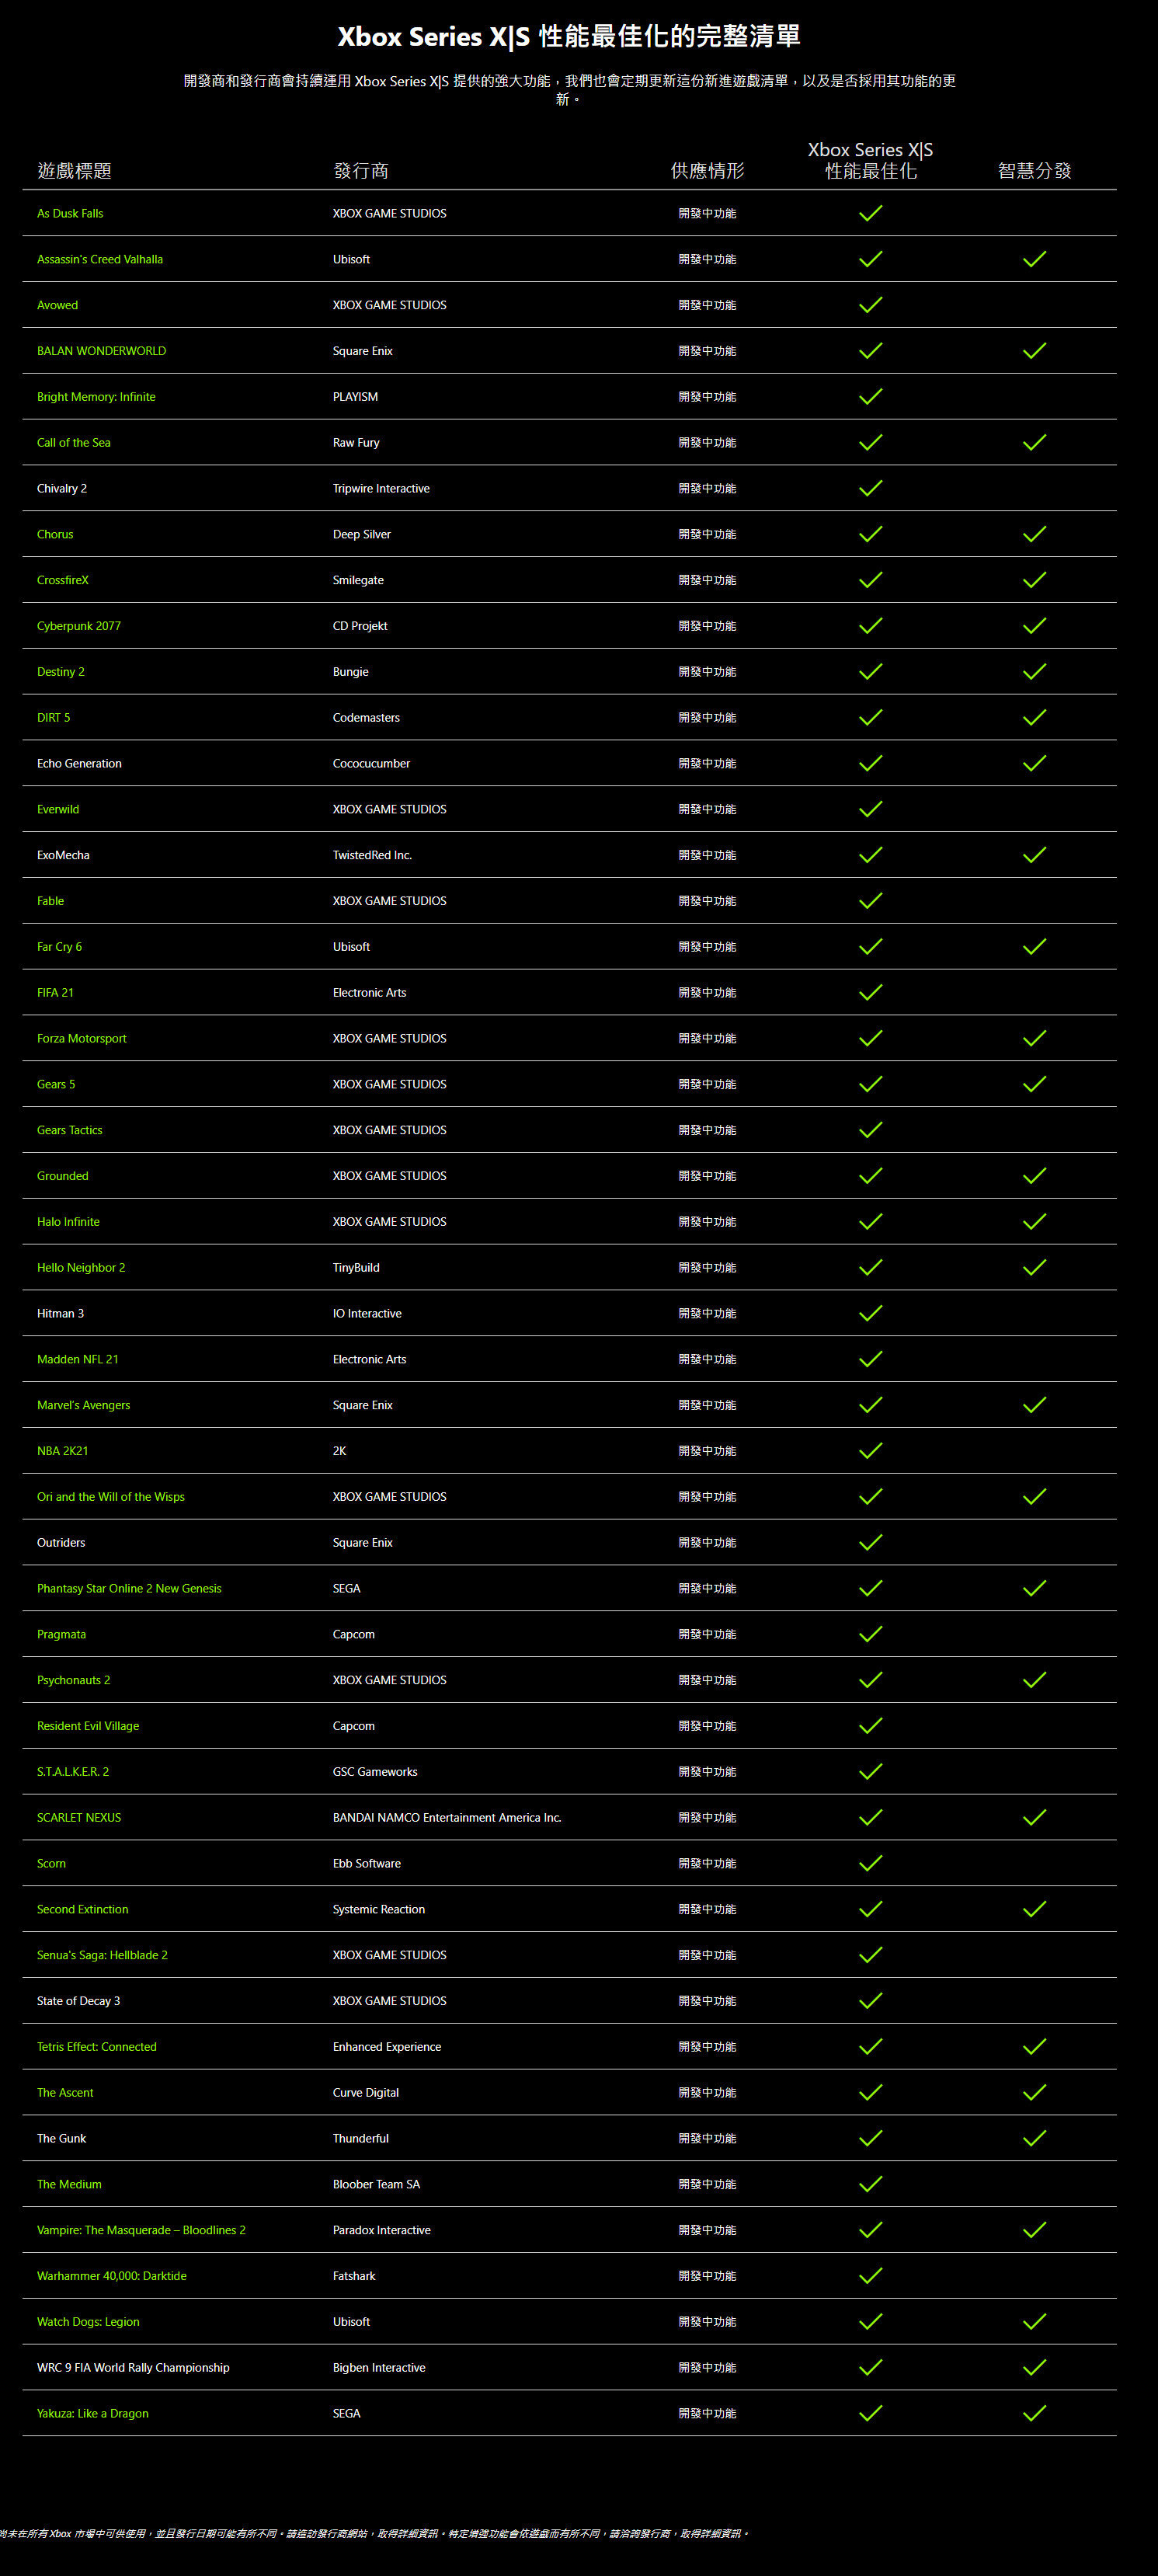Open the Psychonauts 2 game link
1158x2576 pixels.
(74, 1680)
